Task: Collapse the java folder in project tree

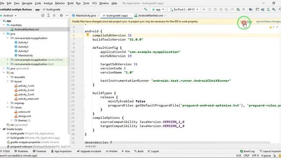Action: pos(4,33)
